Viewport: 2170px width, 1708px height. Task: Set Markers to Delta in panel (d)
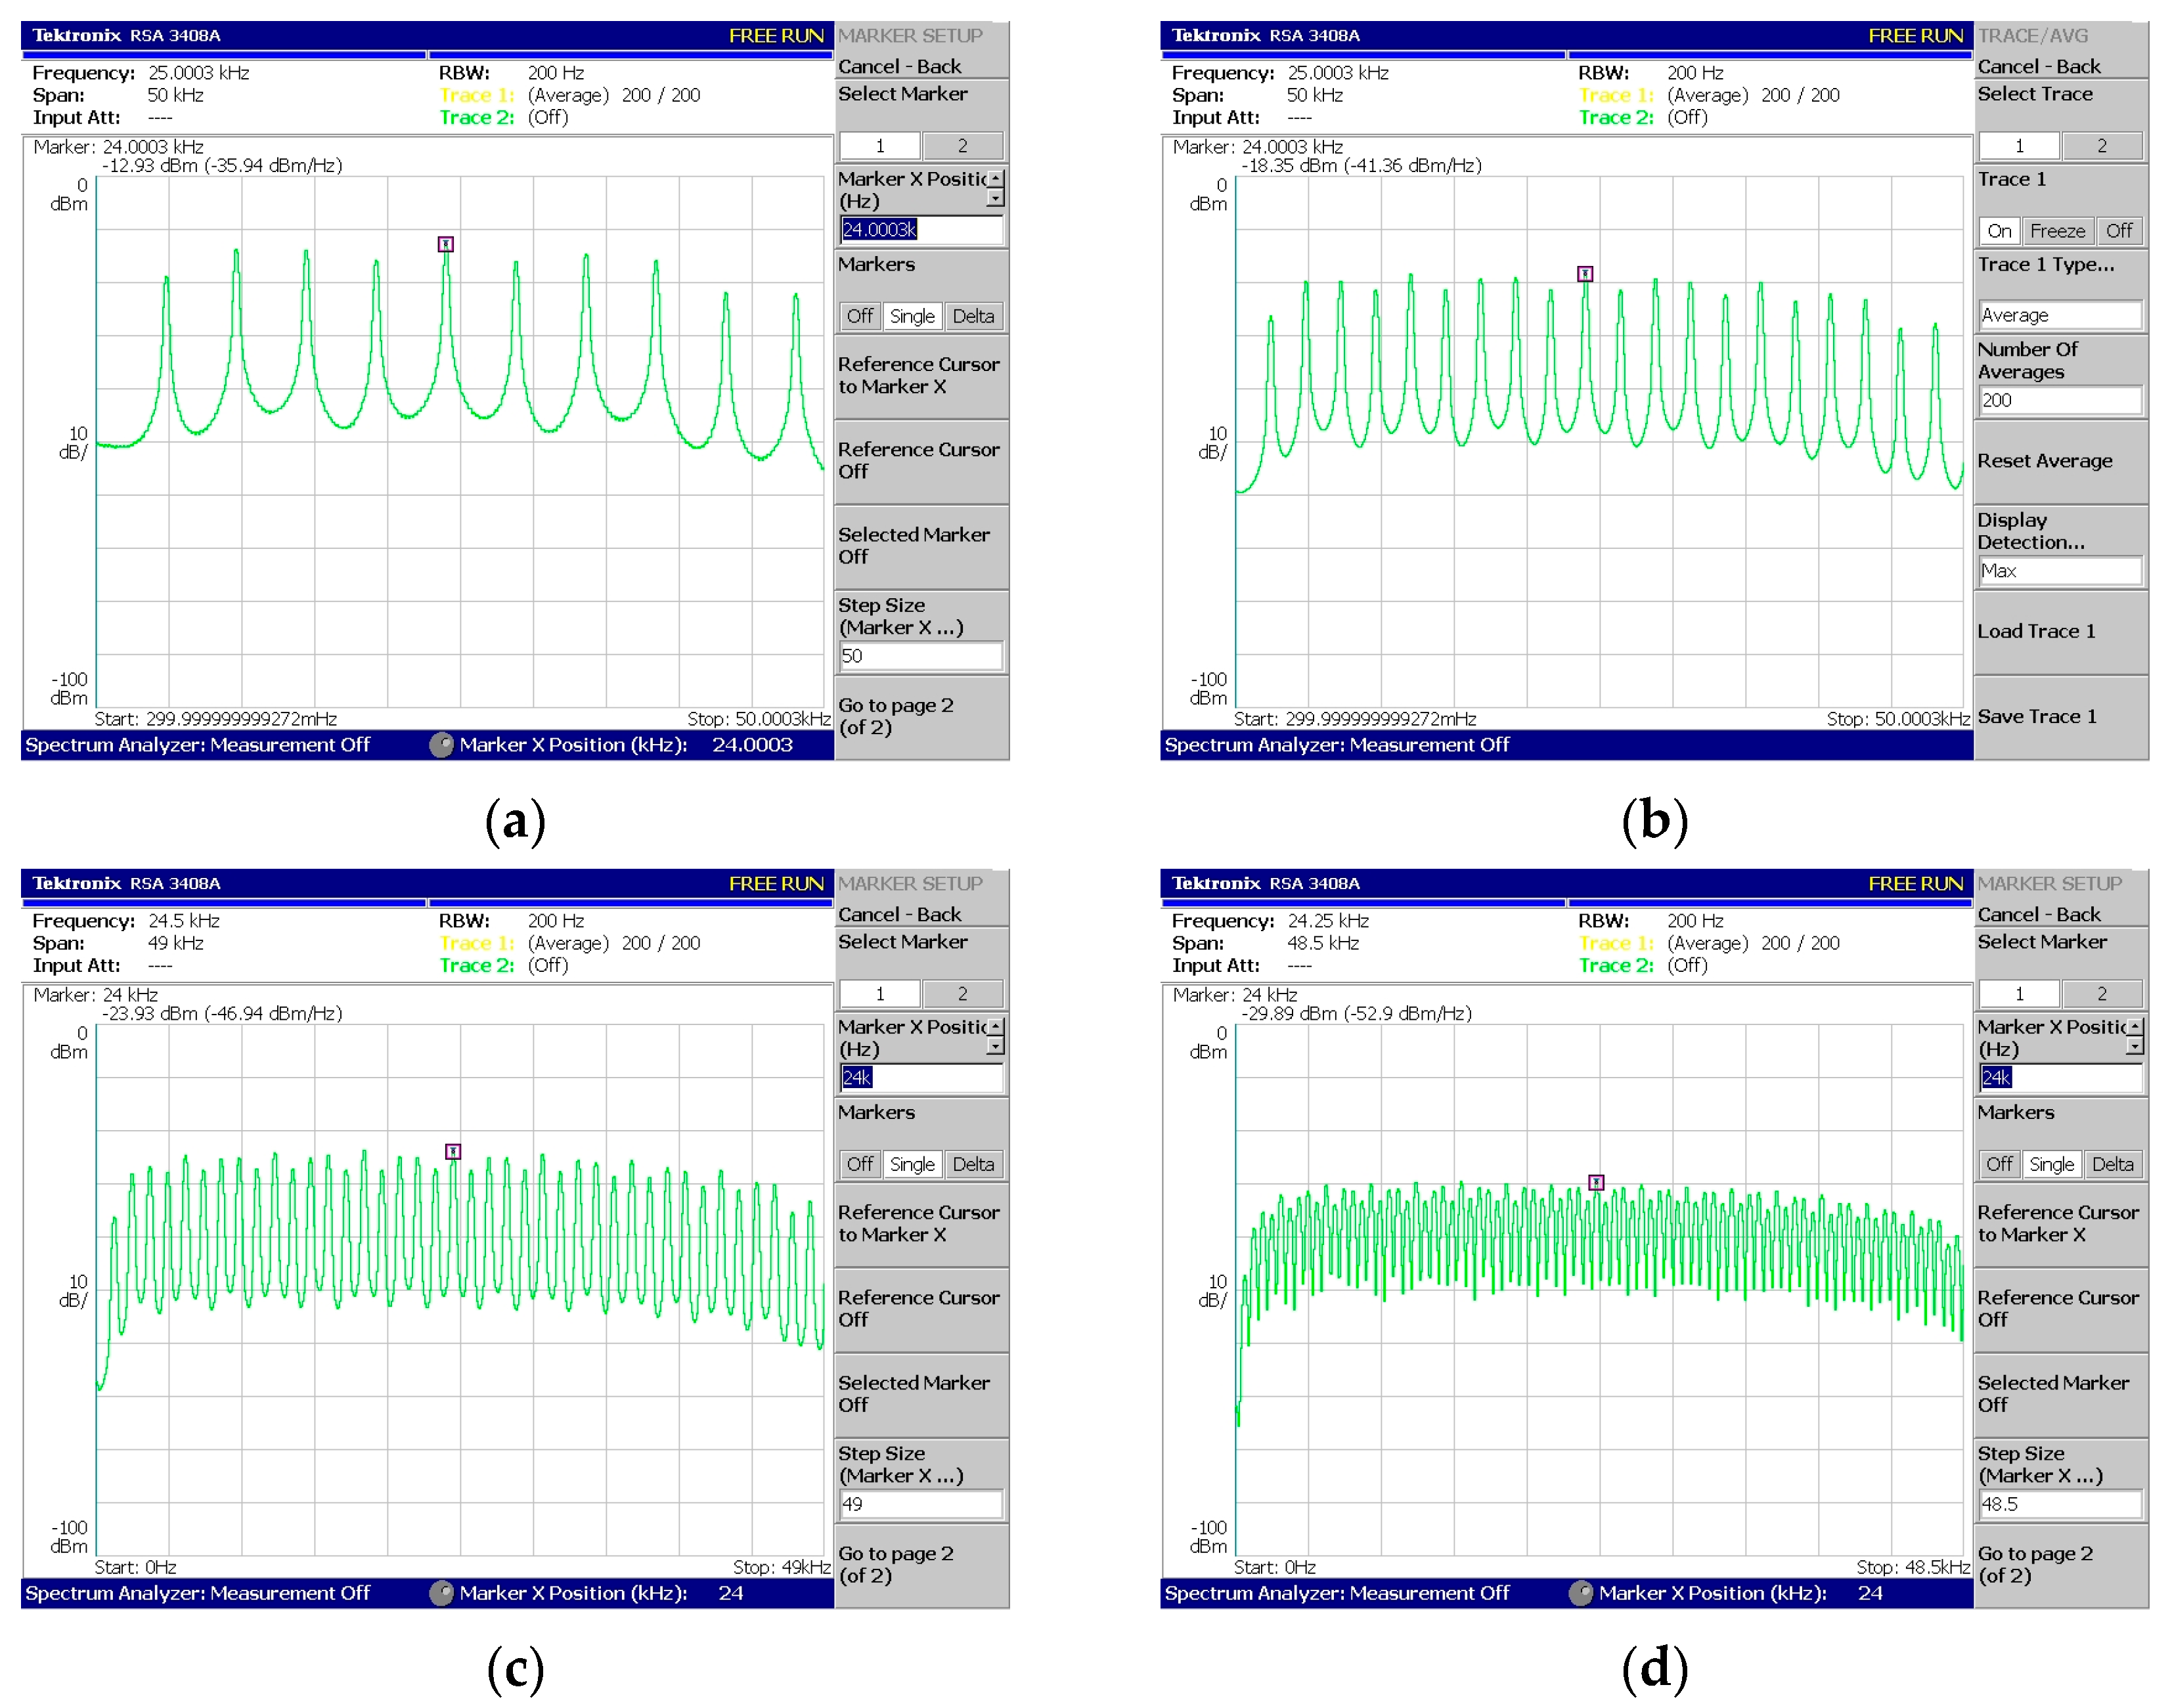tap(2113, 1164)
